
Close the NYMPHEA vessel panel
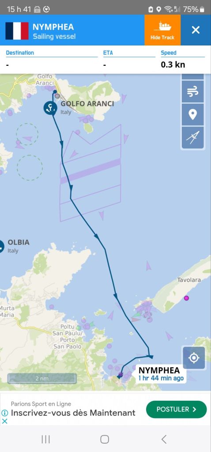[196, 30]
